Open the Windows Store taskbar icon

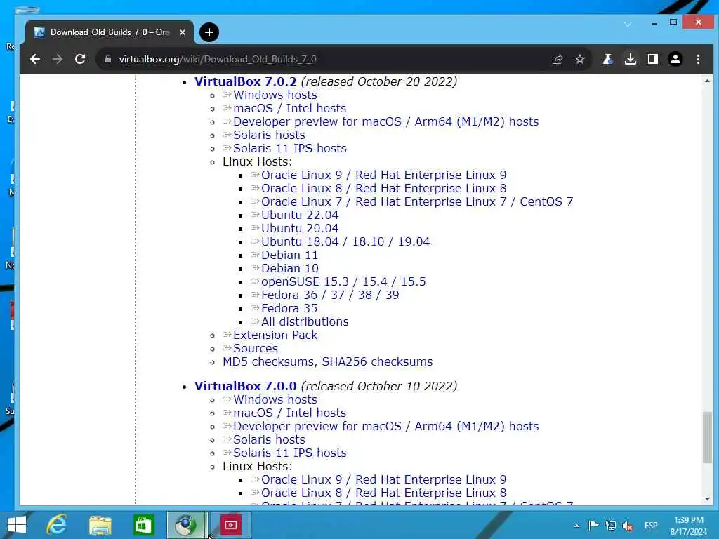(x=143, y=525)
